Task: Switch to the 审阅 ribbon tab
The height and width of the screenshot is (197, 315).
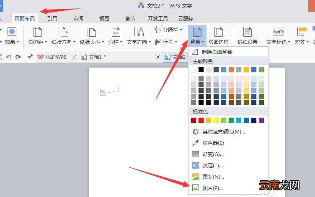Action: coord(78,19)
